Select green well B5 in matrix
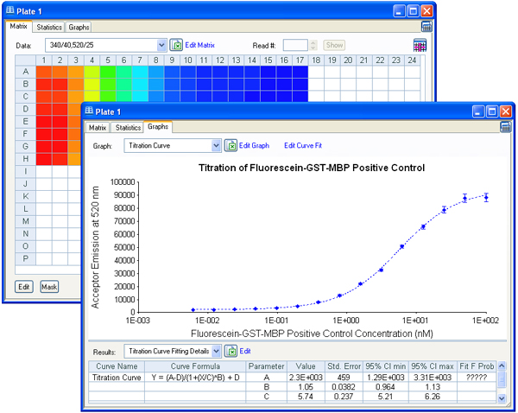The image size is (518, 413). pyautogui.click(x=108, y=85)
